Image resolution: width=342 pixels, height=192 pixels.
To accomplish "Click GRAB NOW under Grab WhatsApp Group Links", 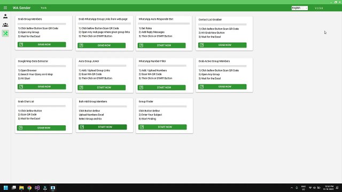I will pyautogui.click(x=102, y=45).
